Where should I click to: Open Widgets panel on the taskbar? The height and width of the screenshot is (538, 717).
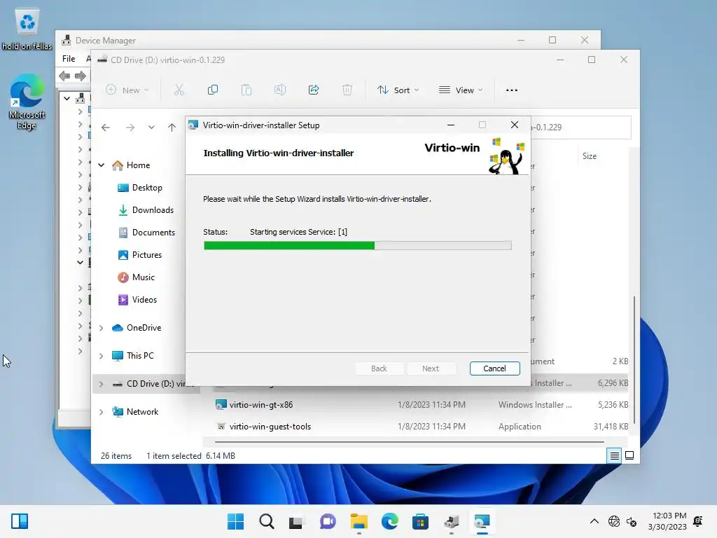coord(20,521)
